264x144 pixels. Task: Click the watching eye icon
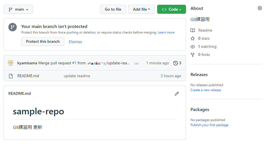pos(193,47)
